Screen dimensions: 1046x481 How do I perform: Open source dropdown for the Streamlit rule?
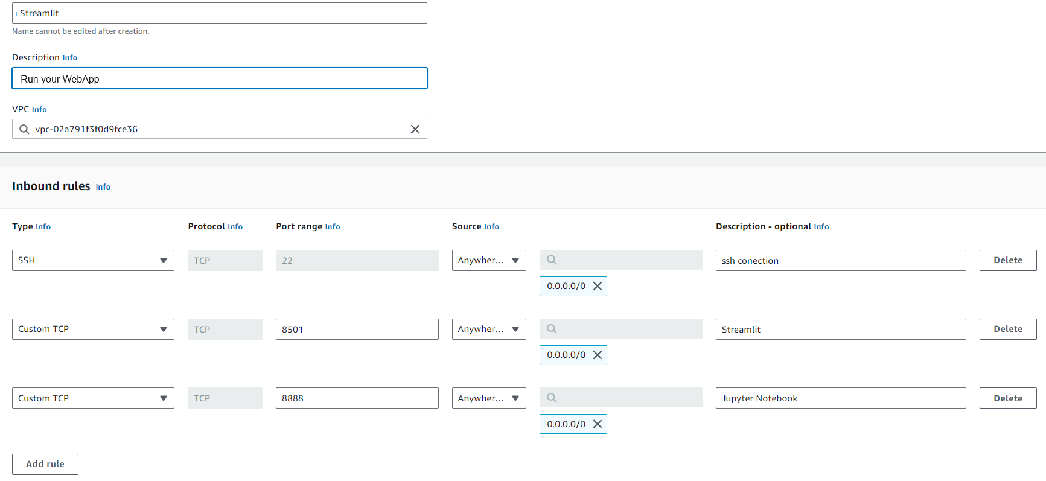(489, 329)
